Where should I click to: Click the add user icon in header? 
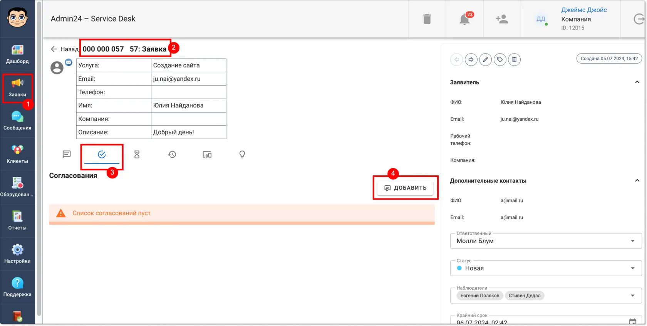[x=502, y=19]
